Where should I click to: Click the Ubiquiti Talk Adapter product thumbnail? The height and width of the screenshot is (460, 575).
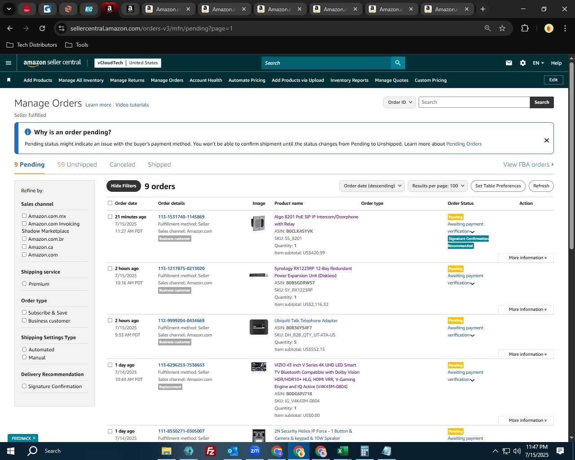[259, 327]
